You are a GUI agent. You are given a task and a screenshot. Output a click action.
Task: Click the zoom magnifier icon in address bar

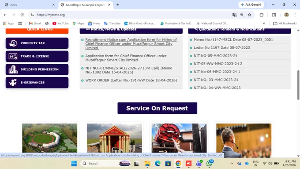(242, 15)
